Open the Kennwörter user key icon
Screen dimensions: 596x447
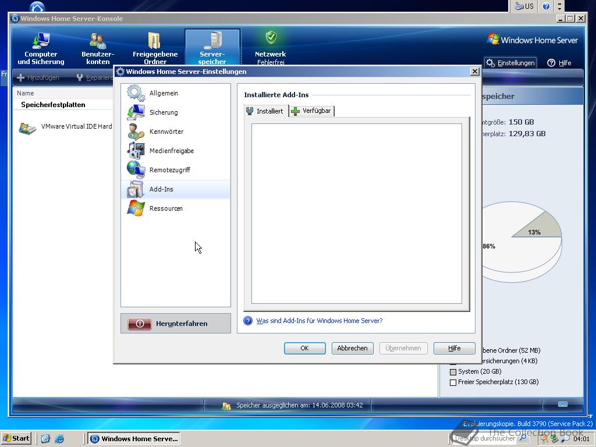pos(136,132)
